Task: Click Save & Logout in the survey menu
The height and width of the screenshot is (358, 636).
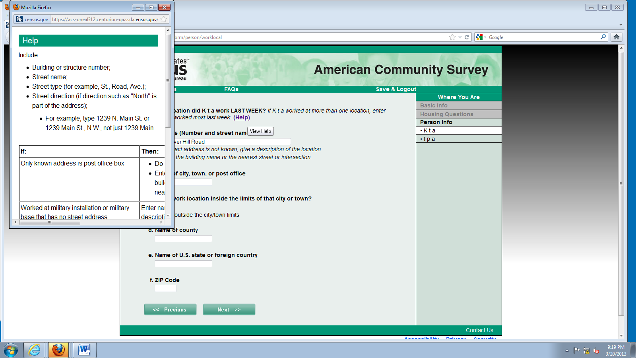Action: click(396, 89)
